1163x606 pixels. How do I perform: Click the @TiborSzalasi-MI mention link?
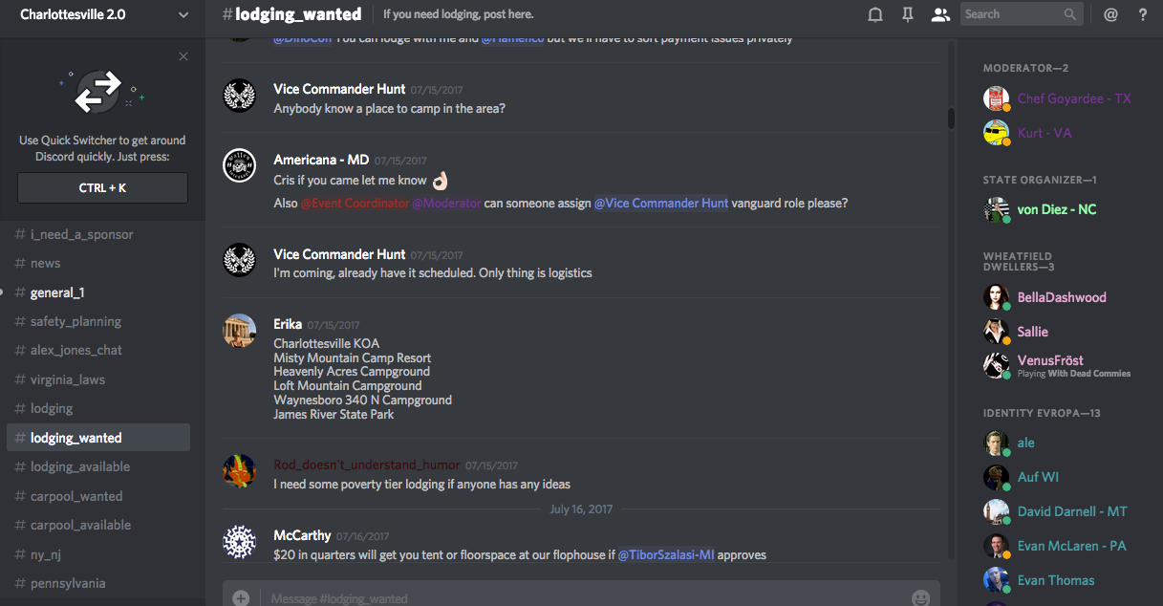click(667, 554)
